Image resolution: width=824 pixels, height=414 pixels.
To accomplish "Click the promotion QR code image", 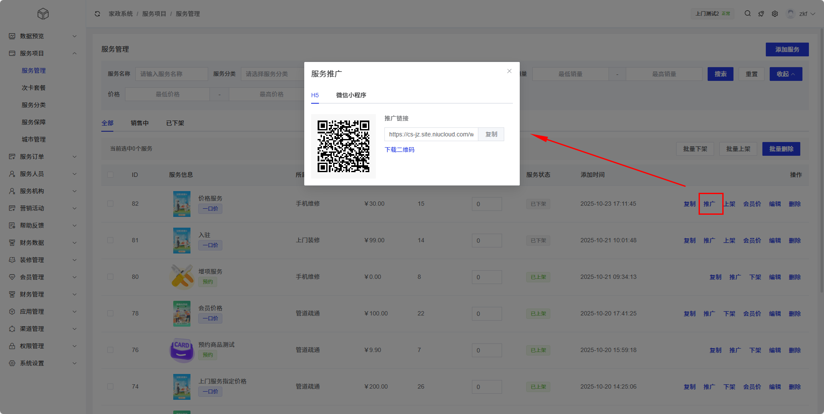I will 343,146.
